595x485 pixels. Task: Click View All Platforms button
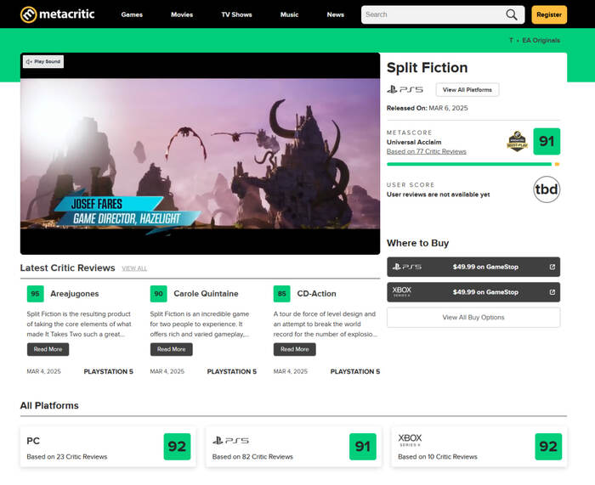(x=467, y=90)
